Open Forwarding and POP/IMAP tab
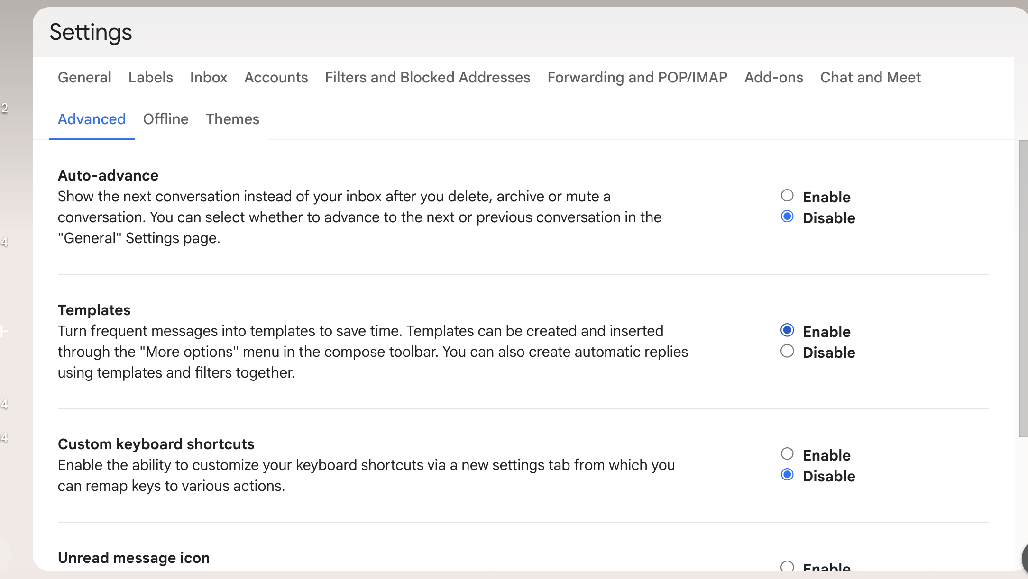Viewport: 1028px width, 579px height. tap(637, 77)
